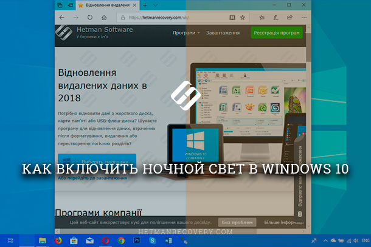Screen dimensions: 371x247
Task: Open a new tab with plus button
Action: [145, 5]
